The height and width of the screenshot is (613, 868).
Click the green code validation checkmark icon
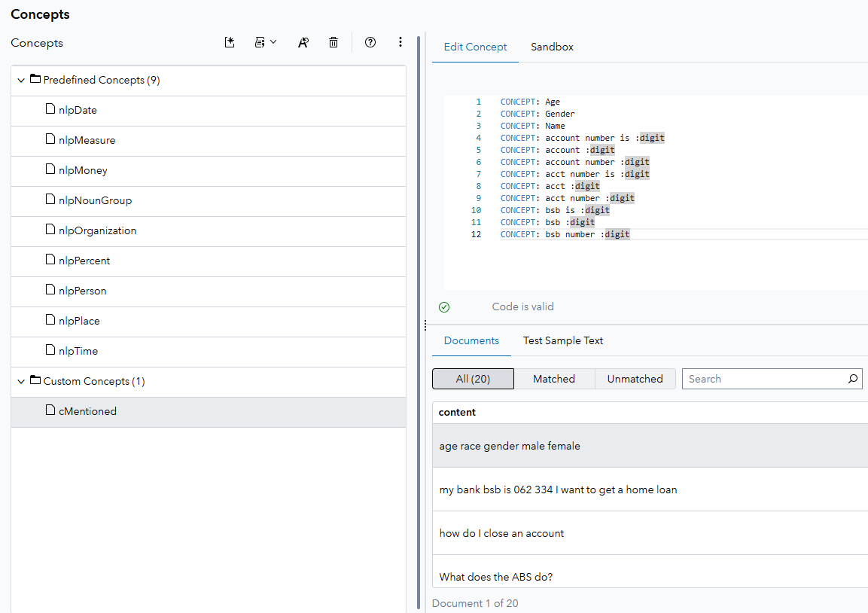tap(444, 306)
